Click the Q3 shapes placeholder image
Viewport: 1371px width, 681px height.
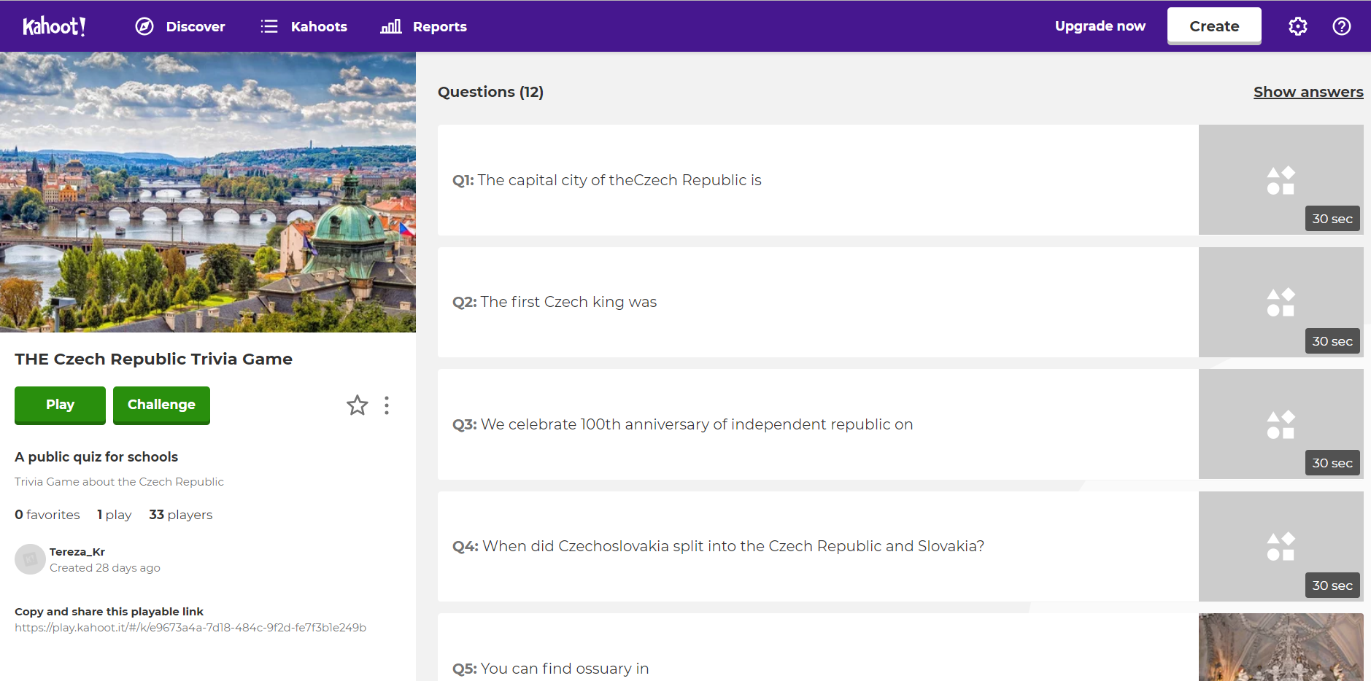1281,424
